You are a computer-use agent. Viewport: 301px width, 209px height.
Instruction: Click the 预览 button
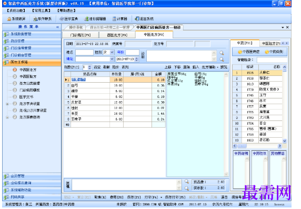[224, 67]
